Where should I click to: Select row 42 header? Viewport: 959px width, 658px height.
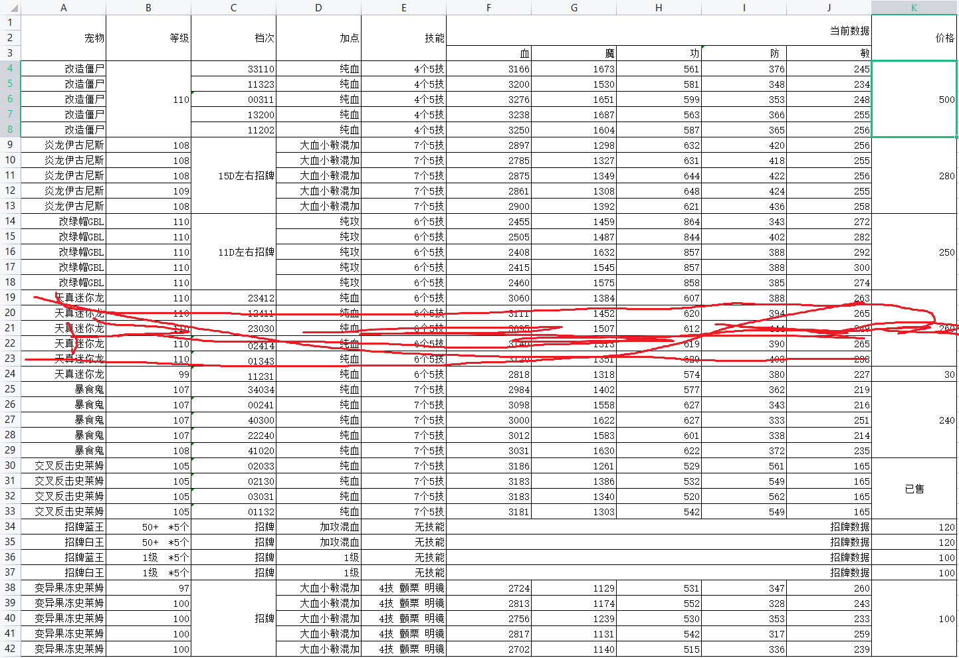10,649
